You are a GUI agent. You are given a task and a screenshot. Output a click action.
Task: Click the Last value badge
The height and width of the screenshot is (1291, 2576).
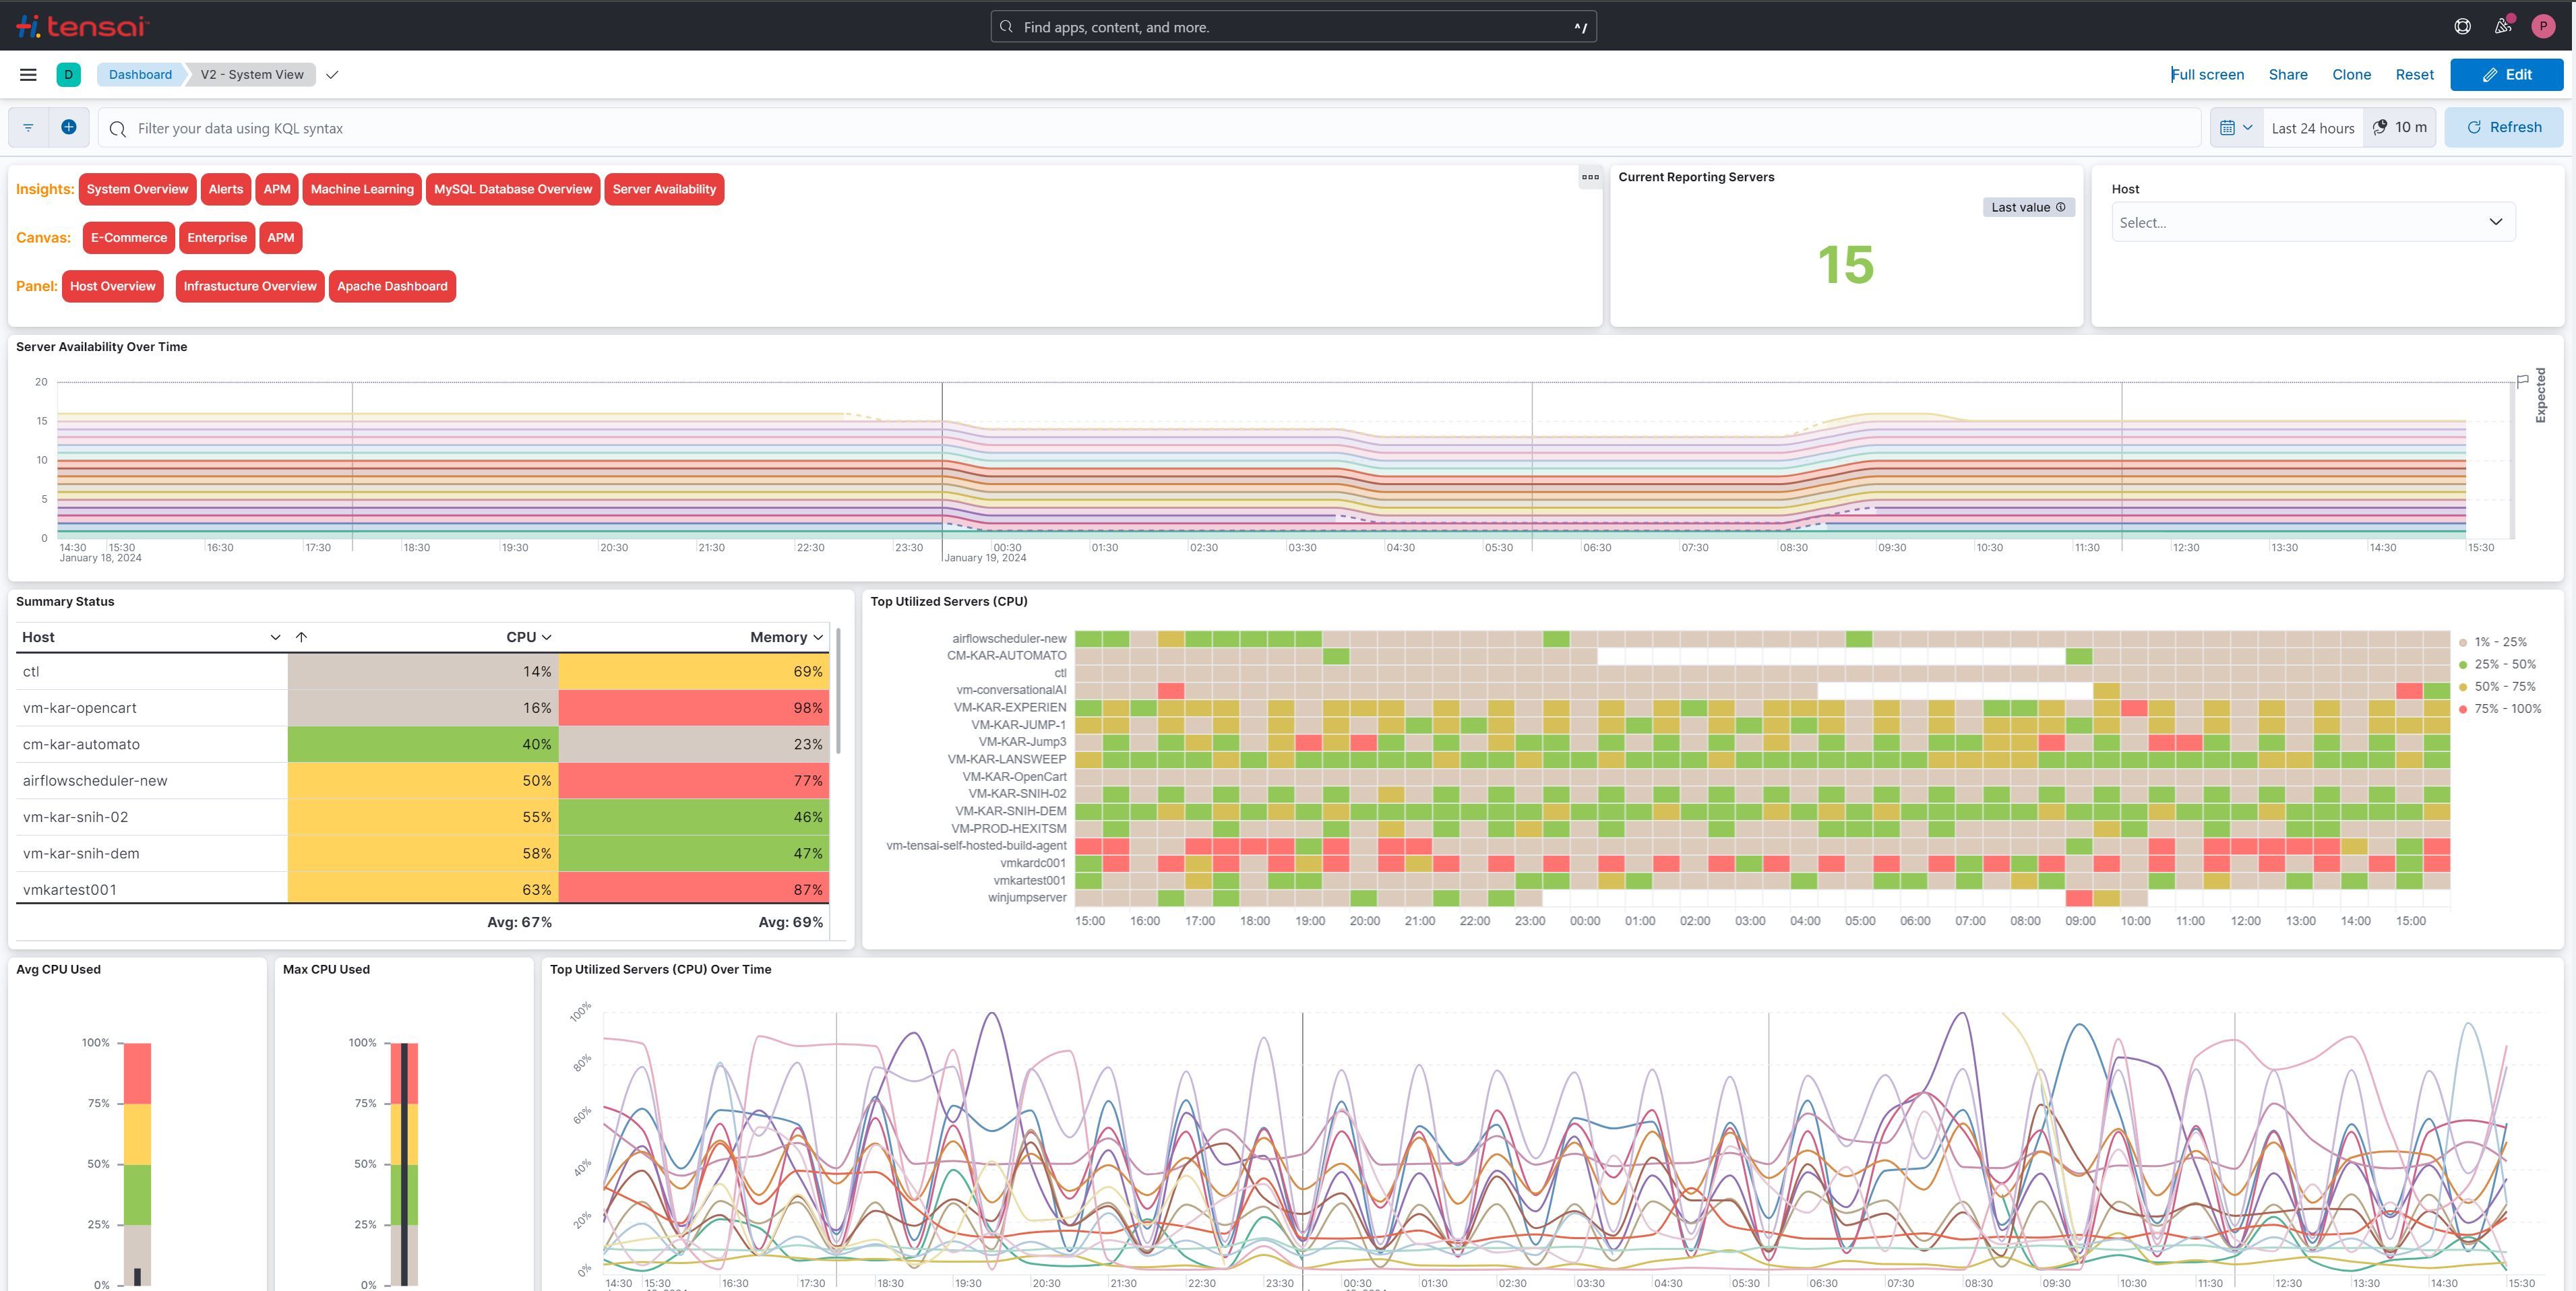2028,207
